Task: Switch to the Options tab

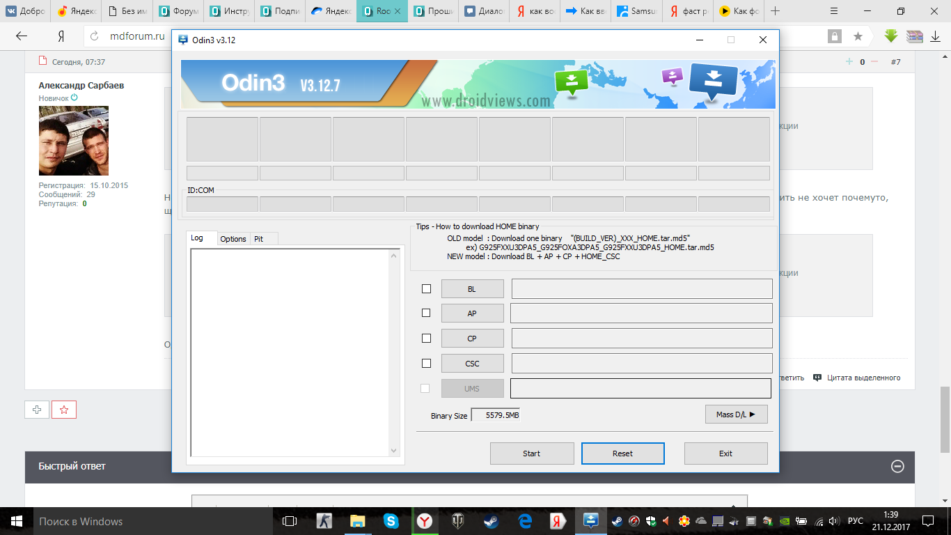Action: pos(233,239)
